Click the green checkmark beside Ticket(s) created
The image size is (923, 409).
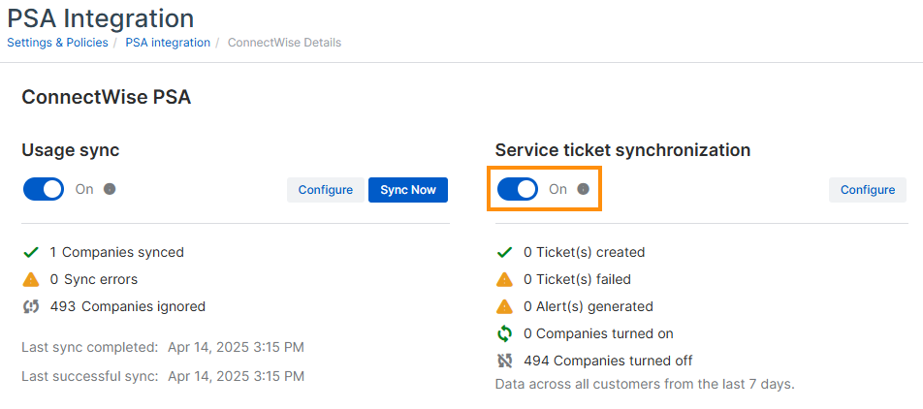504,252
